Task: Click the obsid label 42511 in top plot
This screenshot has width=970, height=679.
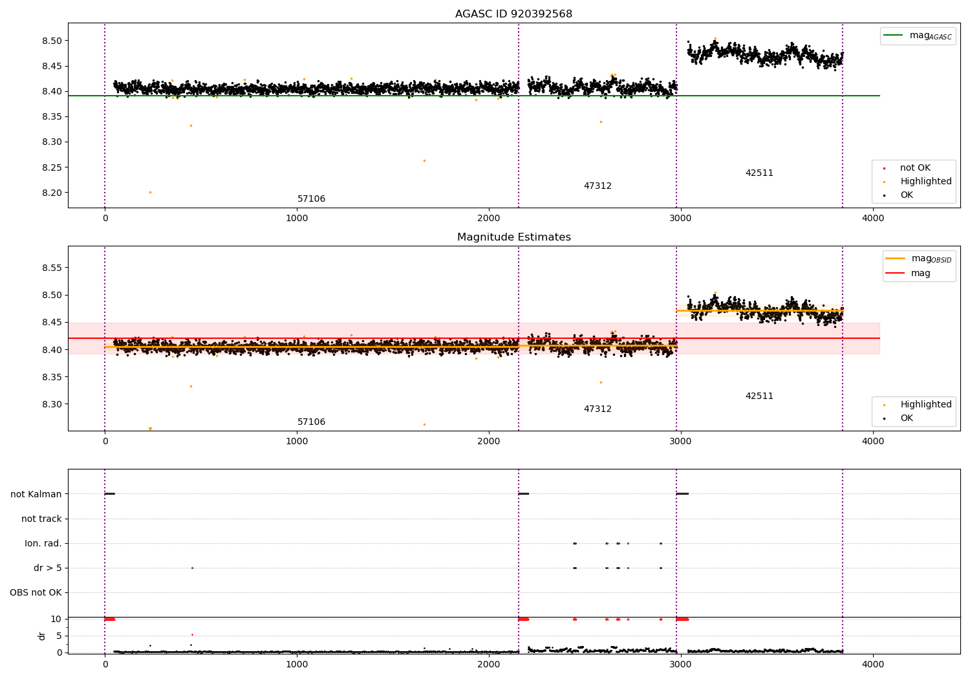Action: click(x=759, y=173)
